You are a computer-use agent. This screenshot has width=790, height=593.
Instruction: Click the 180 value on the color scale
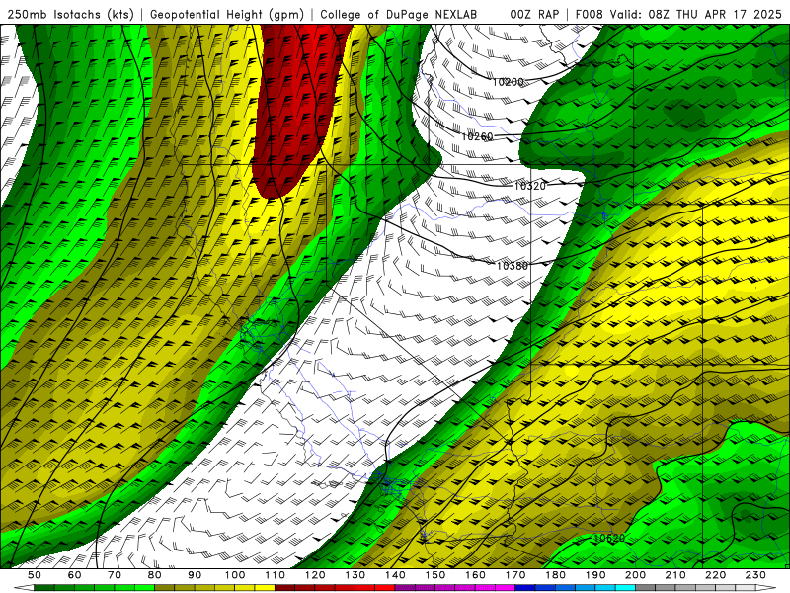coord(555,575)
